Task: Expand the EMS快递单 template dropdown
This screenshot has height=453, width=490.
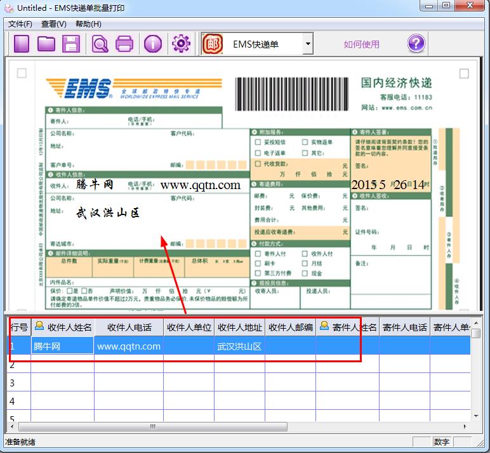Action: (308, 44)
